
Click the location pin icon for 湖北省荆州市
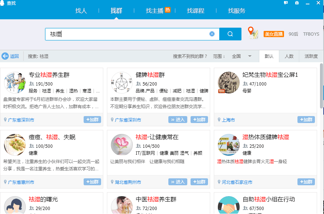point(111,182)
